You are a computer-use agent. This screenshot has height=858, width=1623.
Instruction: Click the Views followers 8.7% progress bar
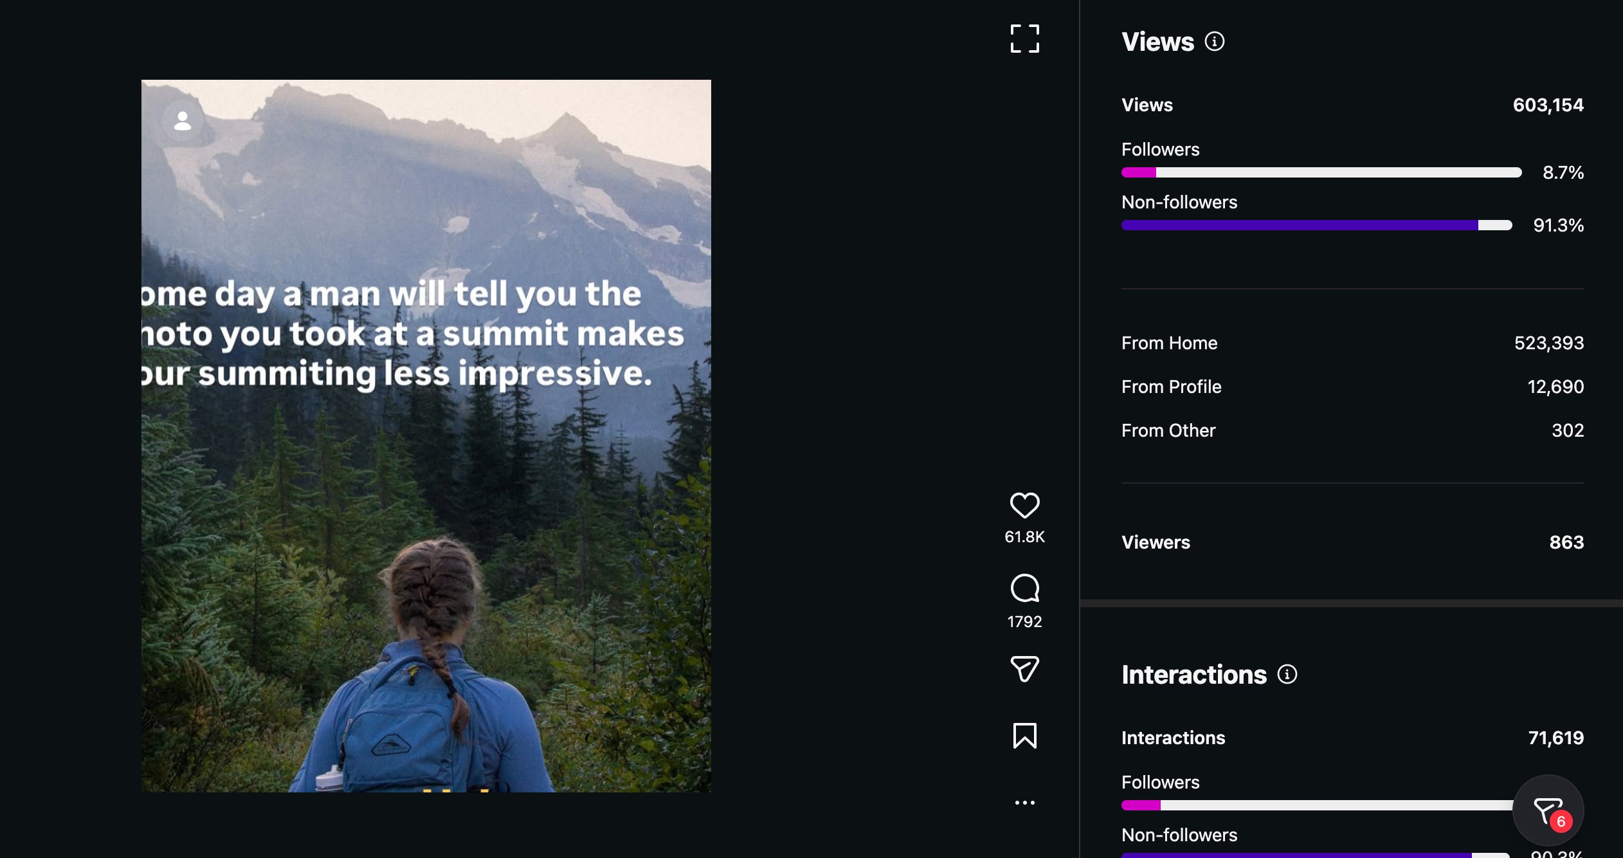point(1321,172)
